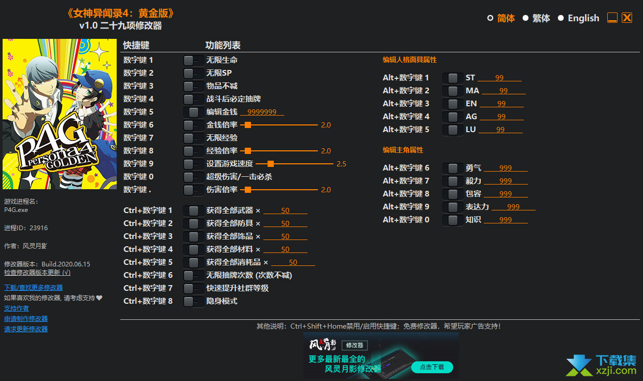The height and width of the screenshot is (381, 643).
Task: Click 风灵月影 logo in banner
Action: point(323,345)
